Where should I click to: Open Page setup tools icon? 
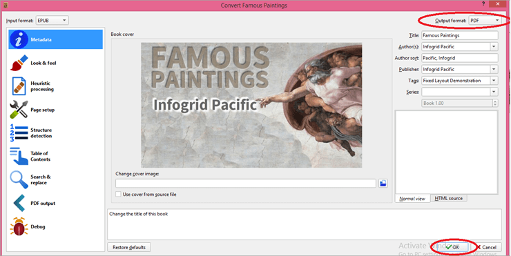(19, 110)
